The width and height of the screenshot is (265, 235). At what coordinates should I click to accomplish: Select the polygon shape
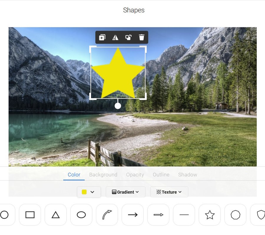point(235,215)
